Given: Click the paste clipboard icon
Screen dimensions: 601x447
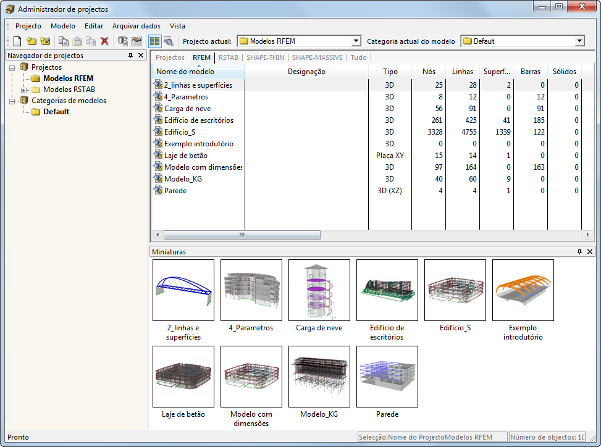Looking at the screenshot, I should pos(77,41).
